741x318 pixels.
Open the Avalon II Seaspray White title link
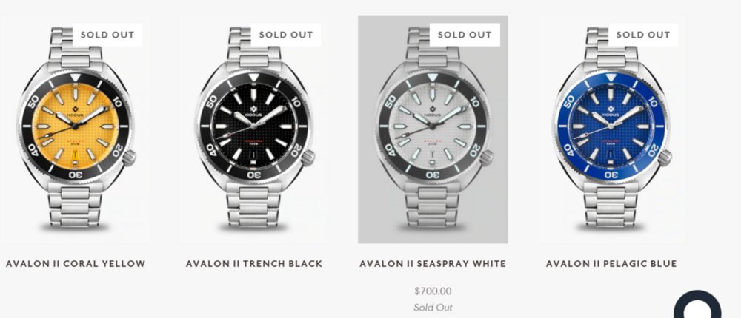pyautogui.click(x=433, y=264)
